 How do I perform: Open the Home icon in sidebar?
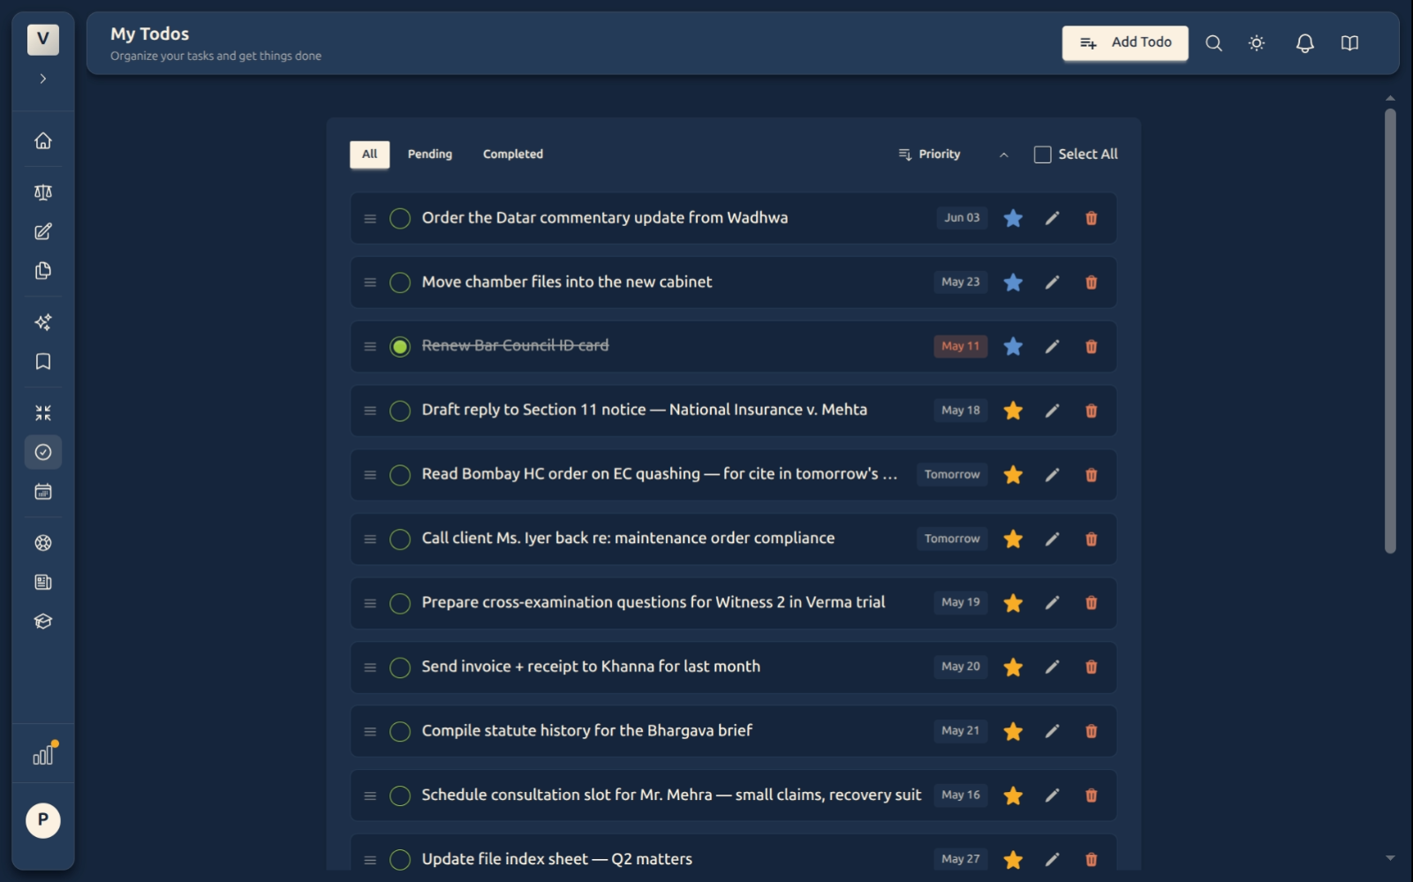pos(42,141)
